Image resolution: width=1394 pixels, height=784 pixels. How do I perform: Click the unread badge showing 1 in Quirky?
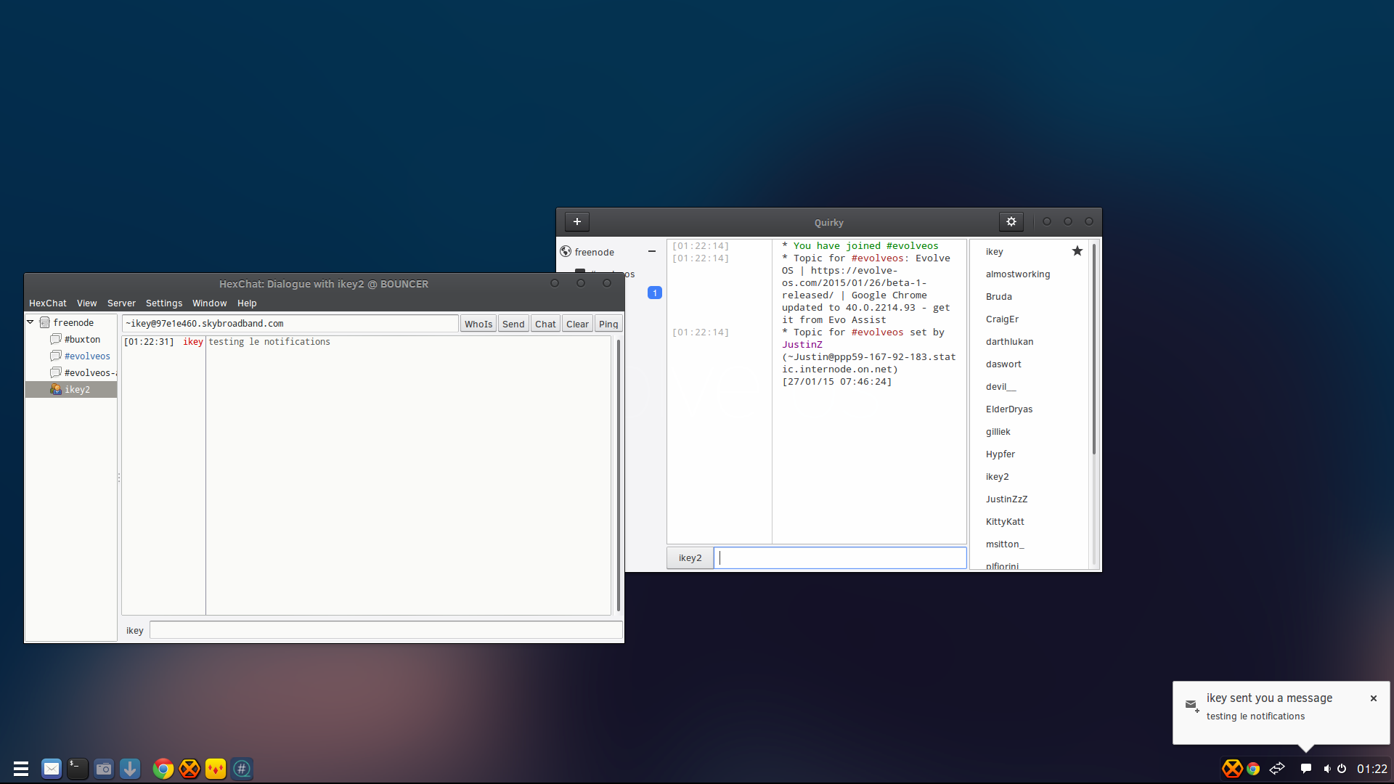655,293
